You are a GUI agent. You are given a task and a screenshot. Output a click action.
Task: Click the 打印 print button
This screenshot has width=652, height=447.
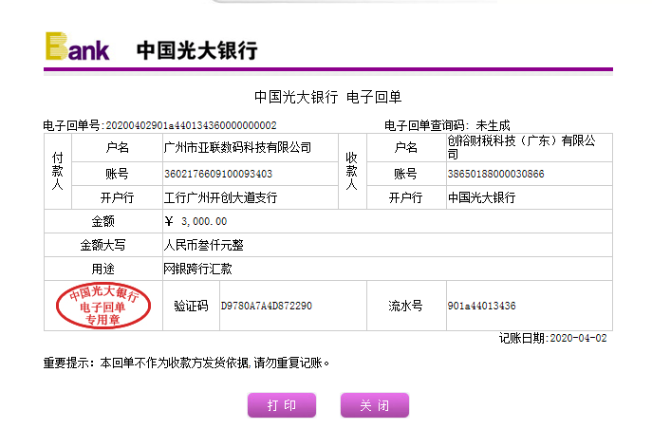coord(282,405)
